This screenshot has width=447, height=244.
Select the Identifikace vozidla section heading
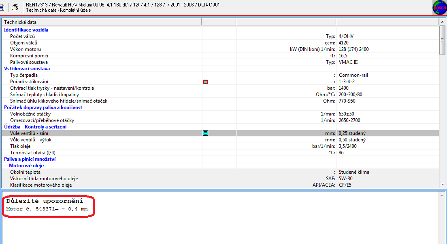[26, 30]
